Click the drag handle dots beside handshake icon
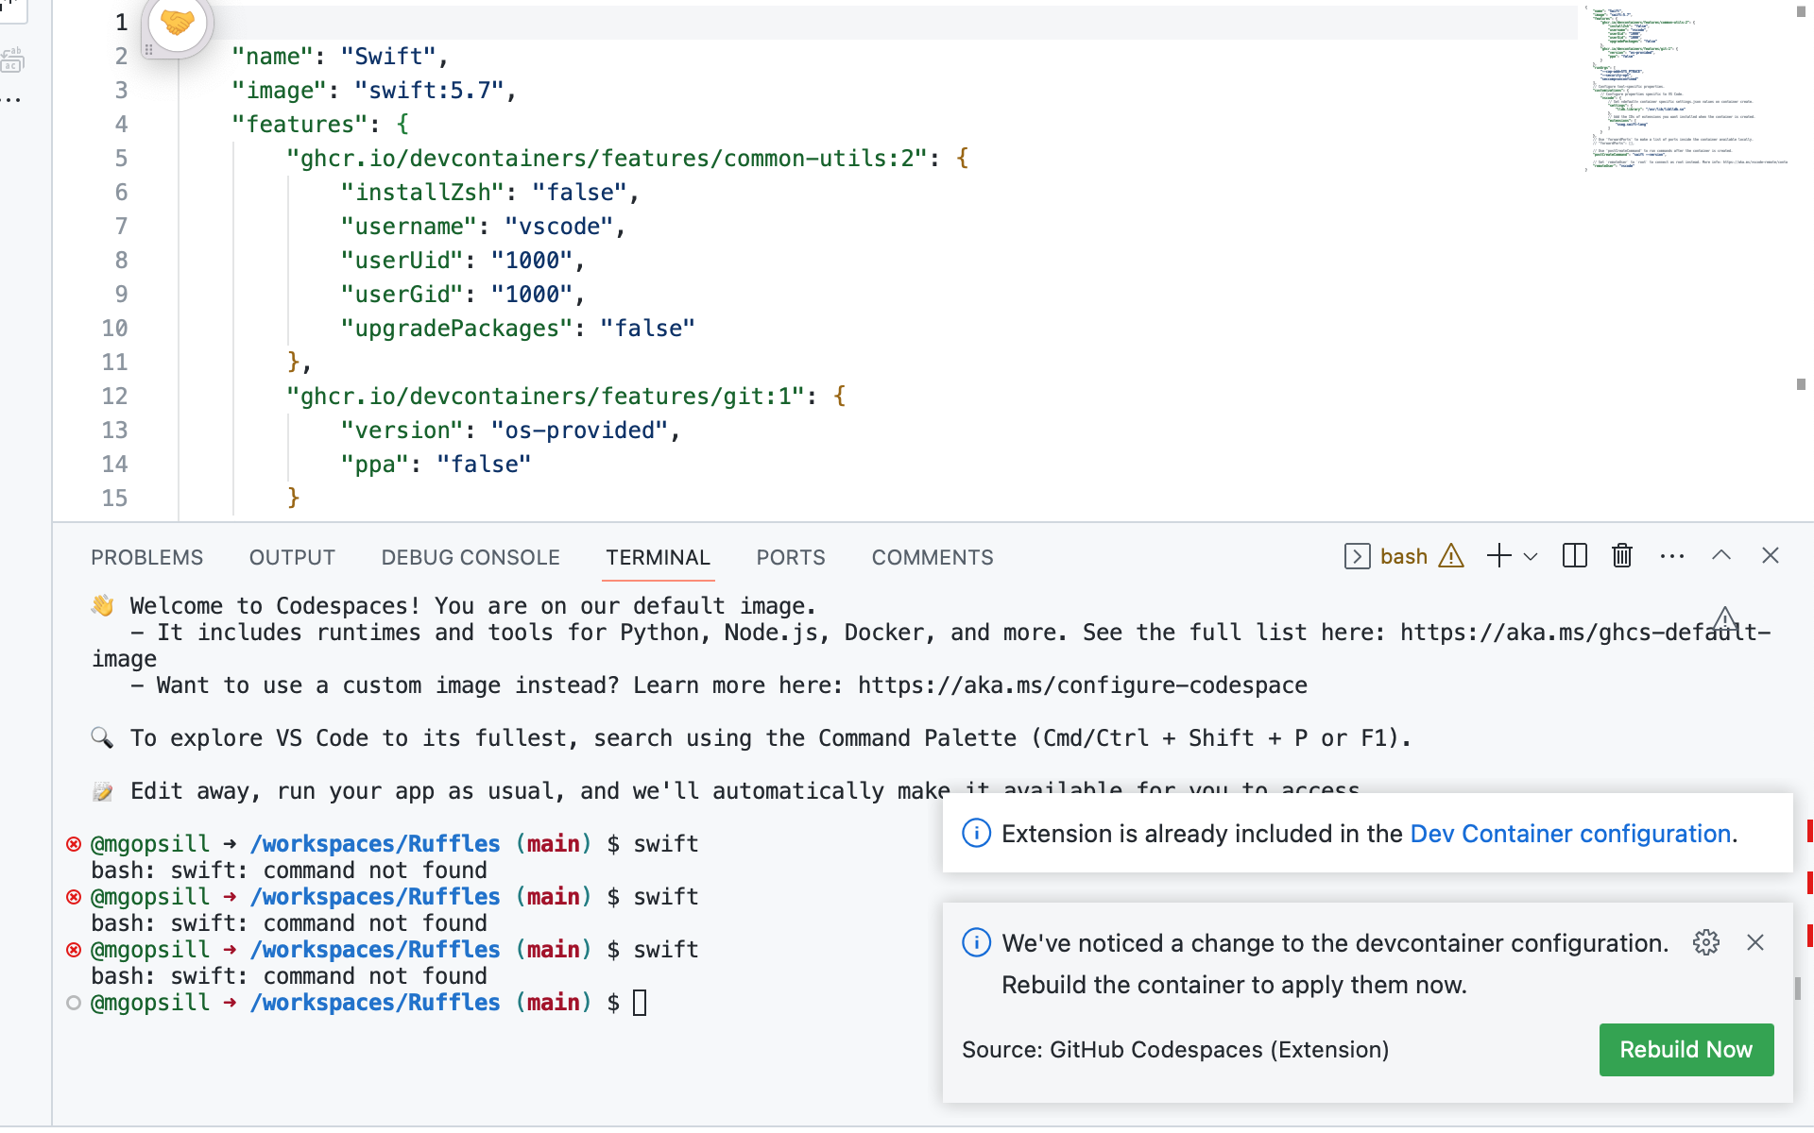This screenshot has width=1814, height=1133. [148, 49]
